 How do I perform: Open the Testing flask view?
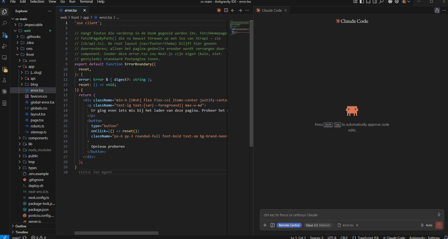point(4,80)
